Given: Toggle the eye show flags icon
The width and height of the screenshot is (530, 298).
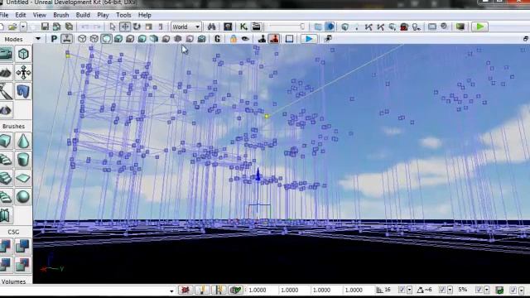Looking at the screenshot, I should pos(245,39).
